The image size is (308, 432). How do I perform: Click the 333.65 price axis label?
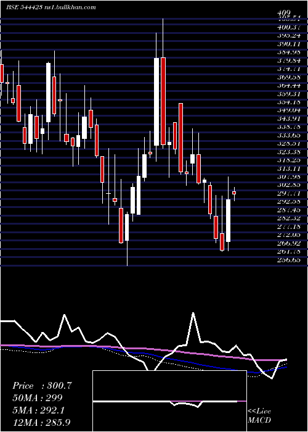click(289, 135)
